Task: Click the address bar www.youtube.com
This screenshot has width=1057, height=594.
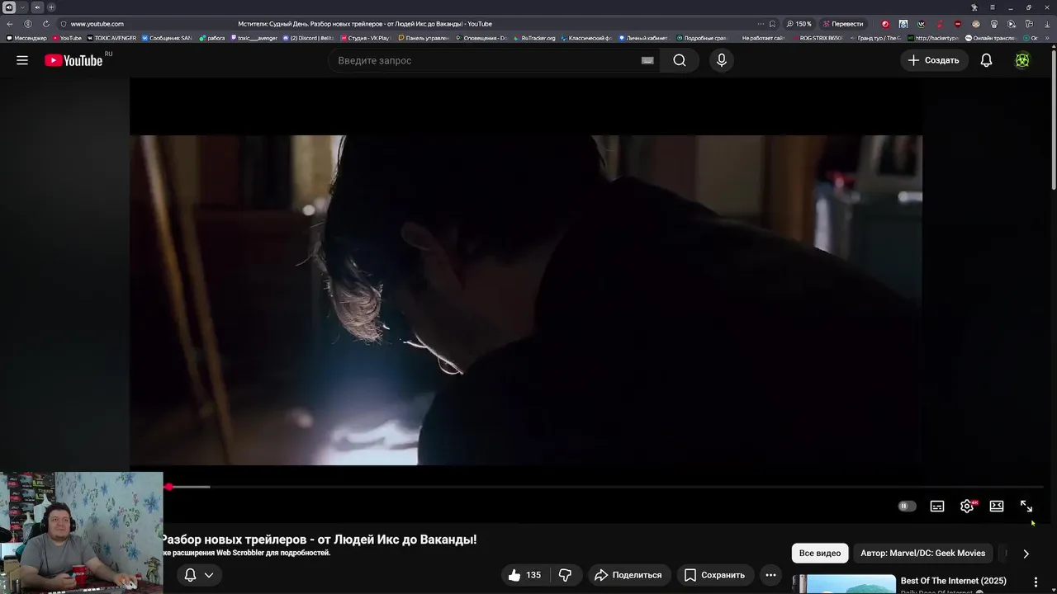Action: point(97,24)
